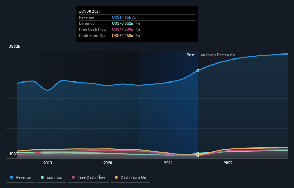Click the US$0 y-axis label

click(13, 154)
